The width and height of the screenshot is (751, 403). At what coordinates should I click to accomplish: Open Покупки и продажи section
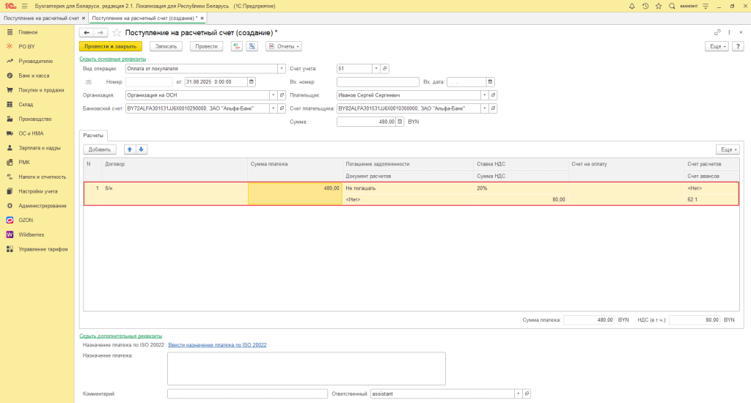click(x=41, y=90)
